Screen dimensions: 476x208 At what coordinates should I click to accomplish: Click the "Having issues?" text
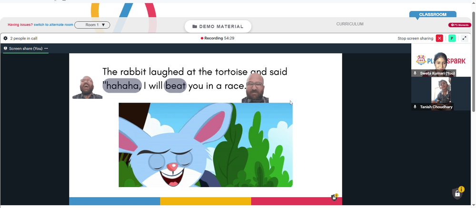[20, 25]
